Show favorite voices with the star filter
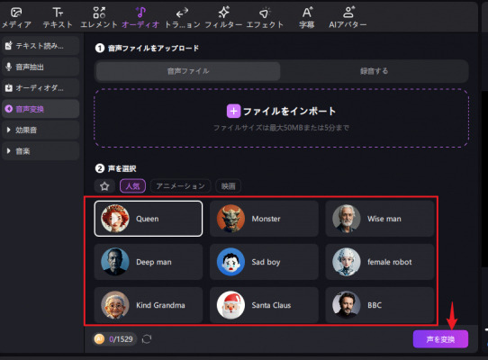Viewport: 488px width, 360px height. point(104,186)
